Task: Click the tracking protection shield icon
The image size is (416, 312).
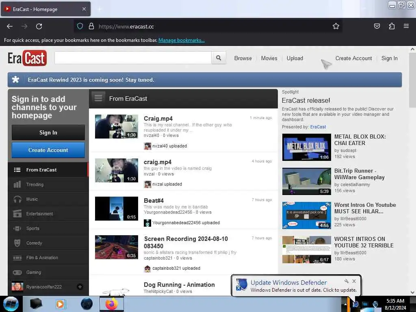Action: pyautogui.click(x=80, y=26)
